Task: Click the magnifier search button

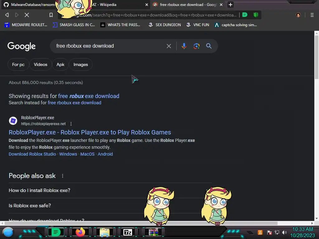Action: (209, 46)
